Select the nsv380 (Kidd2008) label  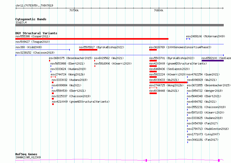[x=29, y=47]
